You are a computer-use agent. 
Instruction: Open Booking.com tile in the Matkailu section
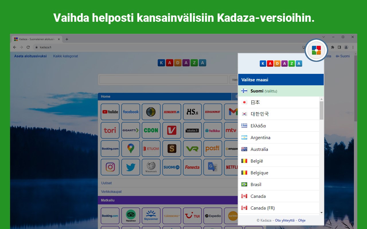click(110, 216)
